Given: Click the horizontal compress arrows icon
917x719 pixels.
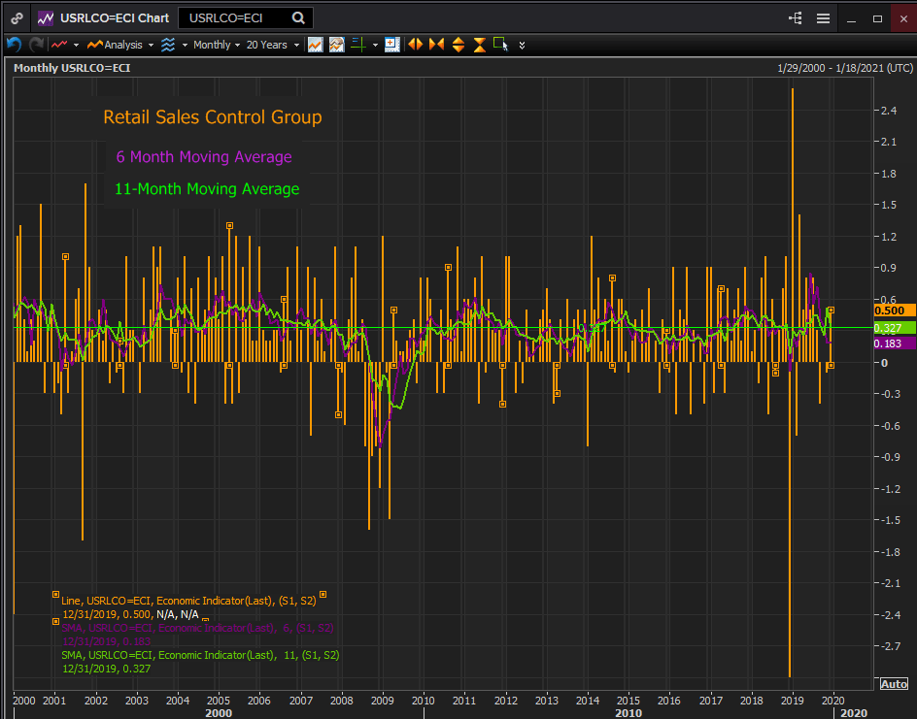Looking at the screenshot, I should (435, 45).
